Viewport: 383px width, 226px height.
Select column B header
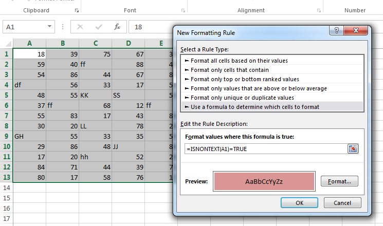click(63, 43)
